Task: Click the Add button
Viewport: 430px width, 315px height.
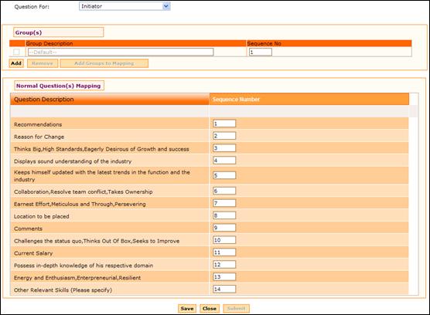Action: click(16, 63)
